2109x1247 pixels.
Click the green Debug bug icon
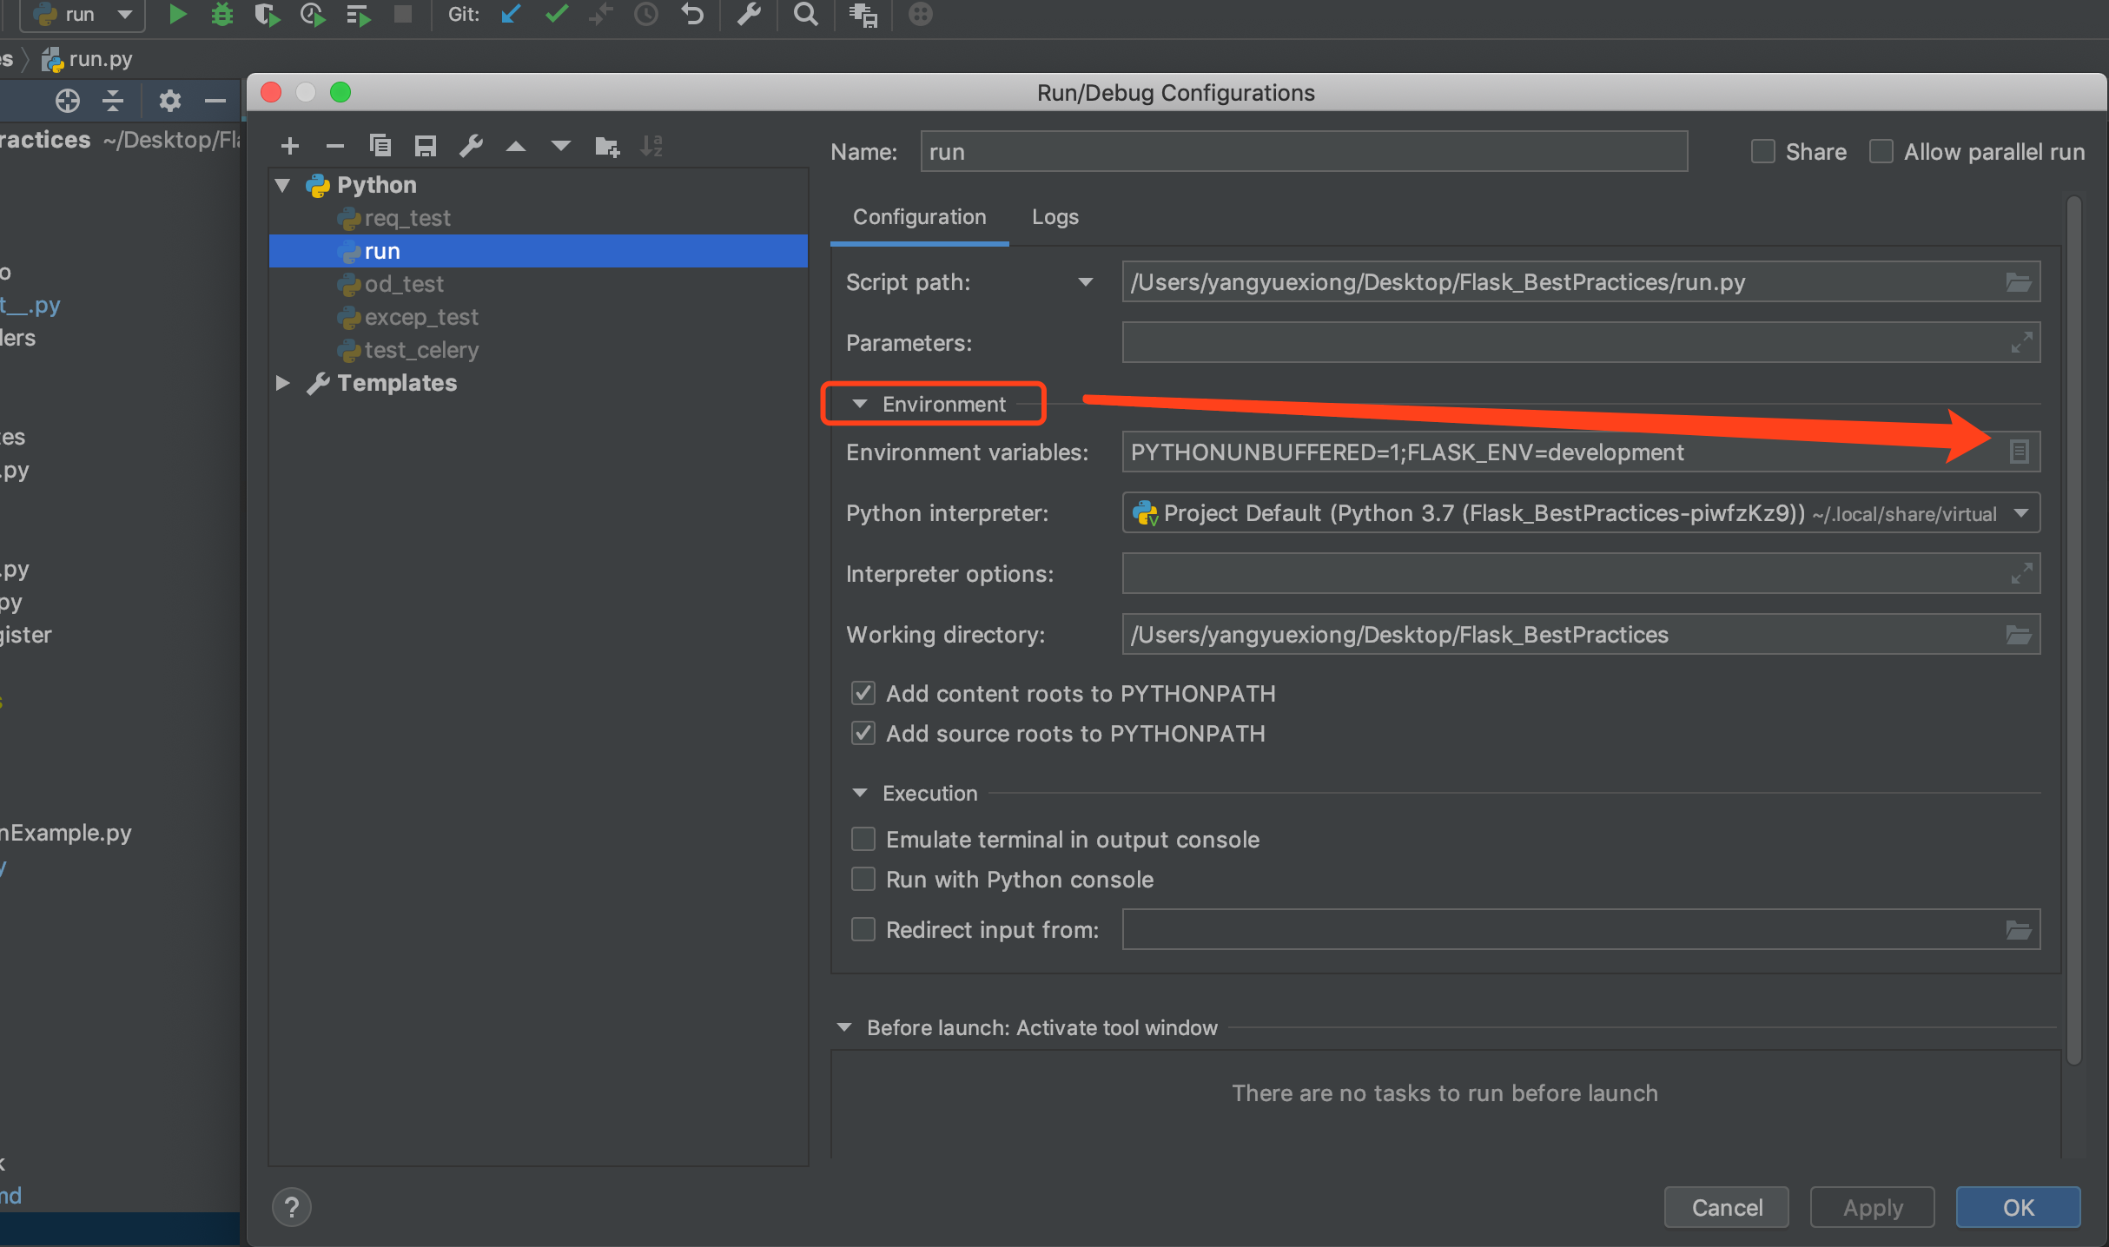[x=222, y=14]
